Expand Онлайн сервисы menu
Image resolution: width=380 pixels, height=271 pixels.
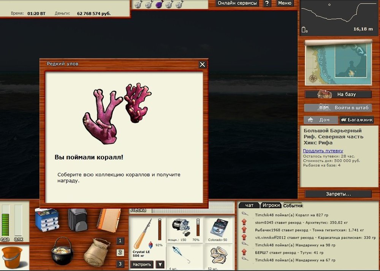237,3
